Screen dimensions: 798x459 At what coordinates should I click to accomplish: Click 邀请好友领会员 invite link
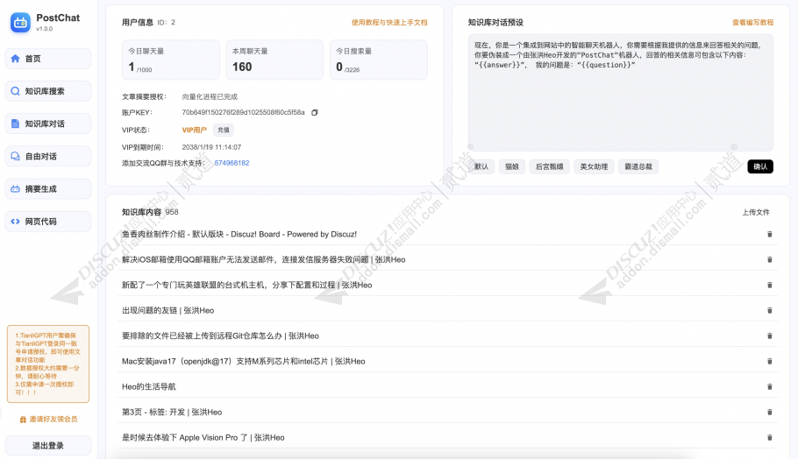(53, 420)
